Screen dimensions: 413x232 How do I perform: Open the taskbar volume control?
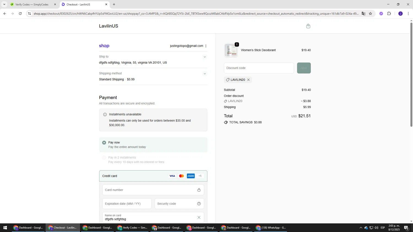(x=376, y=228)
